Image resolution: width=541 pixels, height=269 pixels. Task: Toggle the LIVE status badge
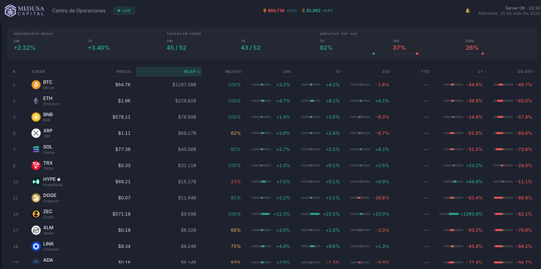124,11
